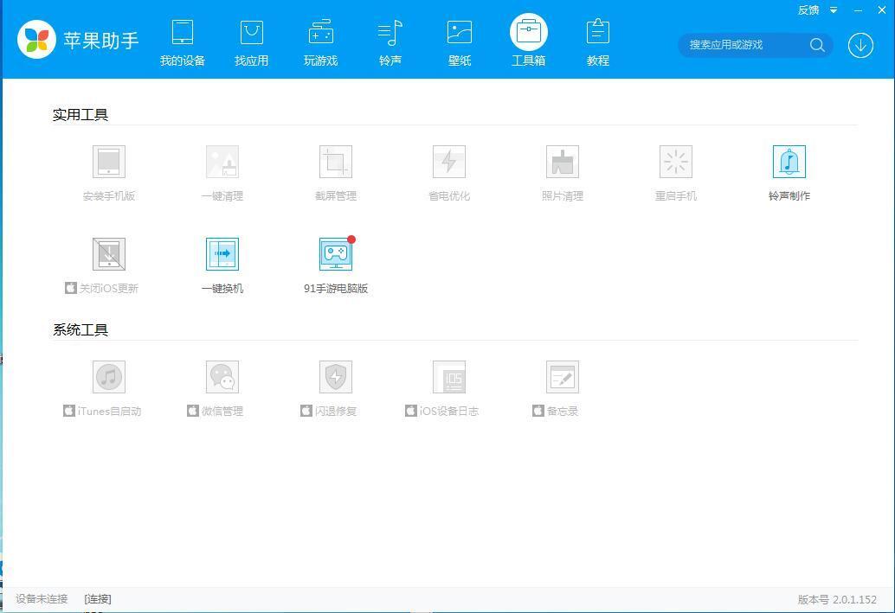The height and width of the screenshot is (613, 895).
Task: Launch the 一键换机 tool
Action: [x=222, y=253]
